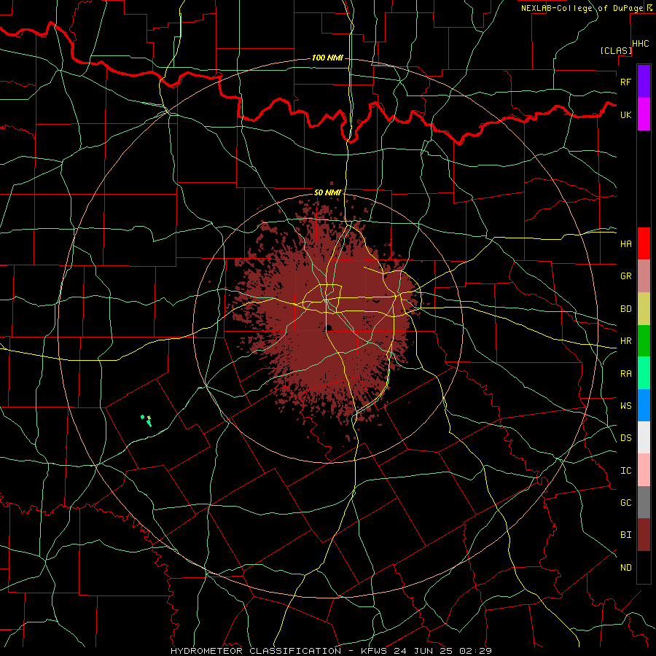The height and width of the screenshot is (656, 656).
Task: Click the RF legend label
Action: pos(625,82)
